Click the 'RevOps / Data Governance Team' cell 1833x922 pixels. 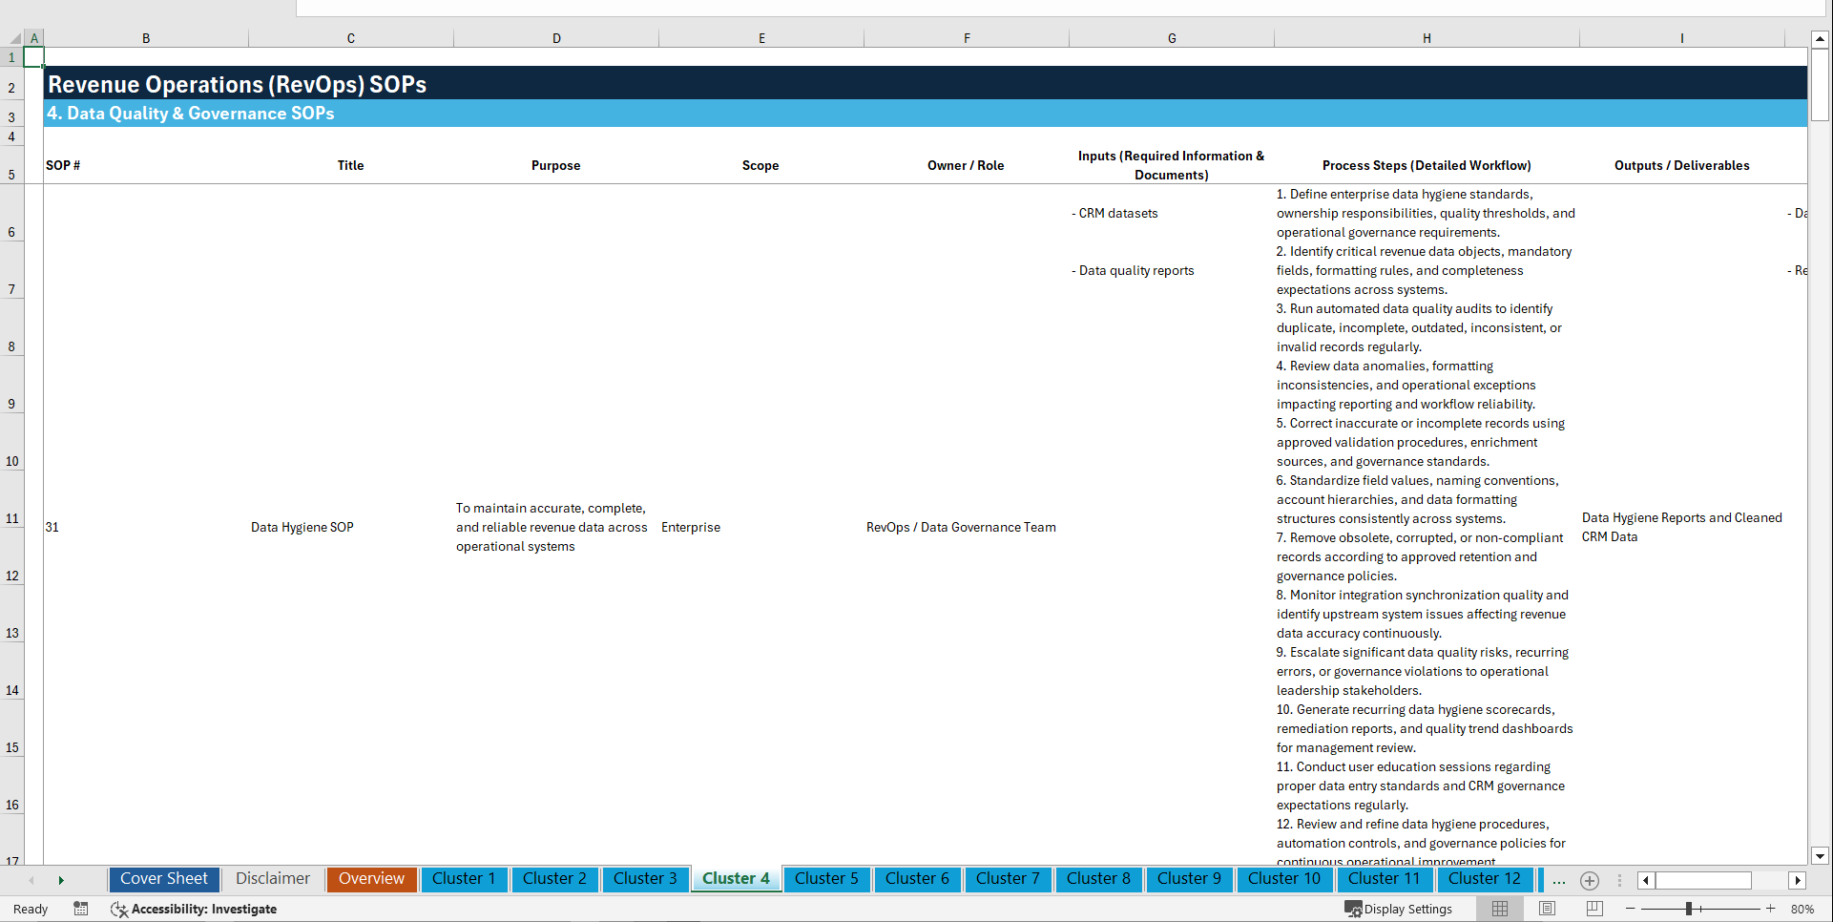[x=961, y=527]
